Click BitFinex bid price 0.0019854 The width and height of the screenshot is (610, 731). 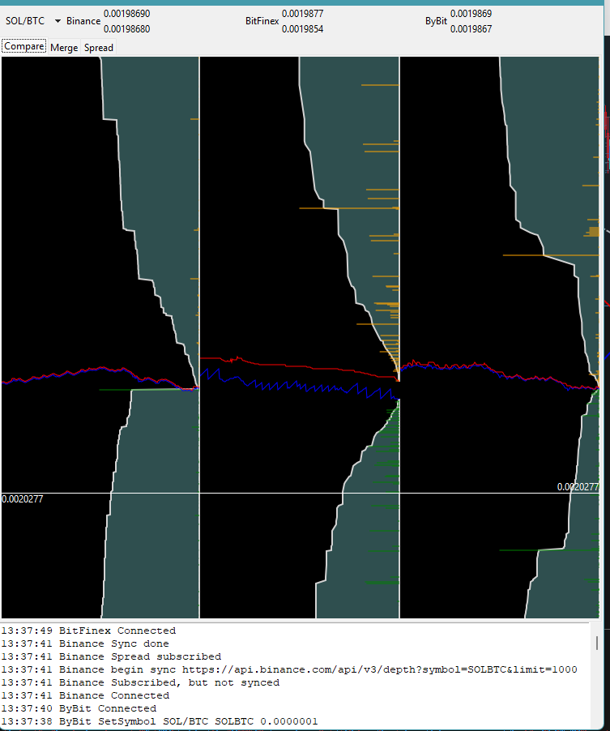(x=302, y=29)
